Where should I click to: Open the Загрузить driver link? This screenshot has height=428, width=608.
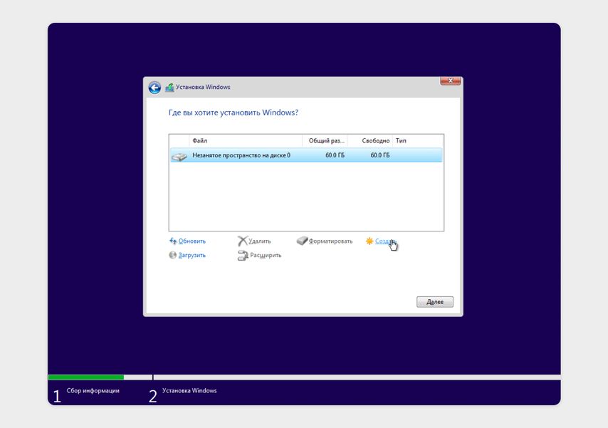pyautogui.click(x=192, y=255)
